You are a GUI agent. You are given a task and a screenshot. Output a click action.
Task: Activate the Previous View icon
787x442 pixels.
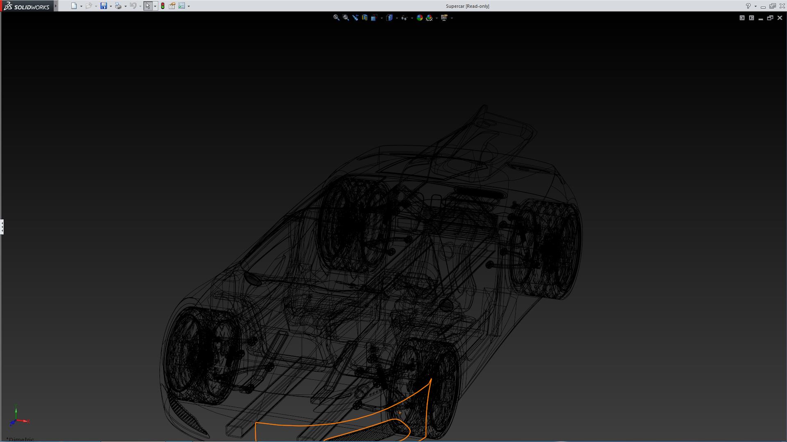coord(355,18)
